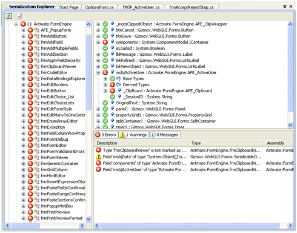This screenshot has width=297, height=233.
Task: Click the green check icon beside isLoaded
Action: click(x=105, y=49)
